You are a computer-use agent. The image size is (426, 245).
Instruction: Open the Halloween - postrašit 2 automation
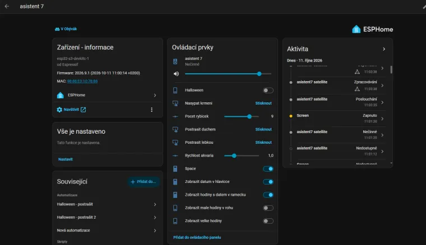(x=107, y=218)
